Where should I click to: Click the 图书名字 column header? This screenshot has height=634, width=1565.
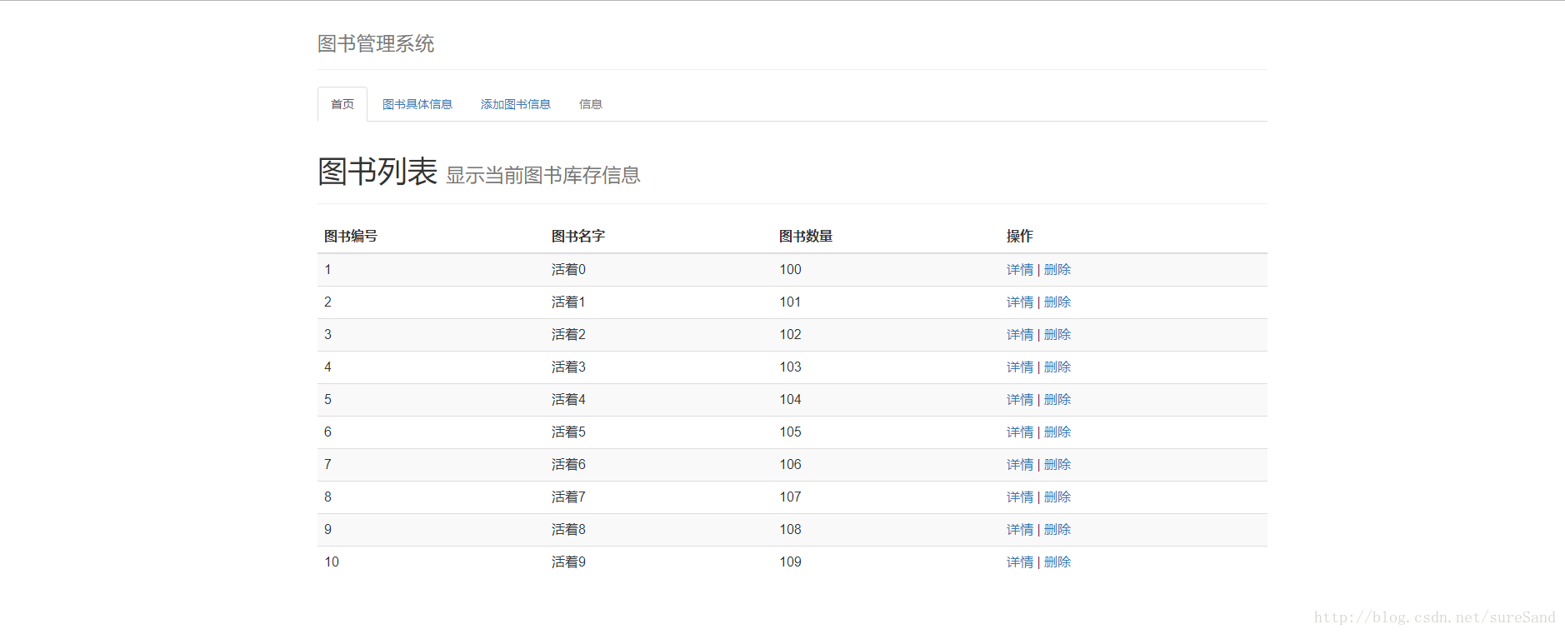coord(578,237)
